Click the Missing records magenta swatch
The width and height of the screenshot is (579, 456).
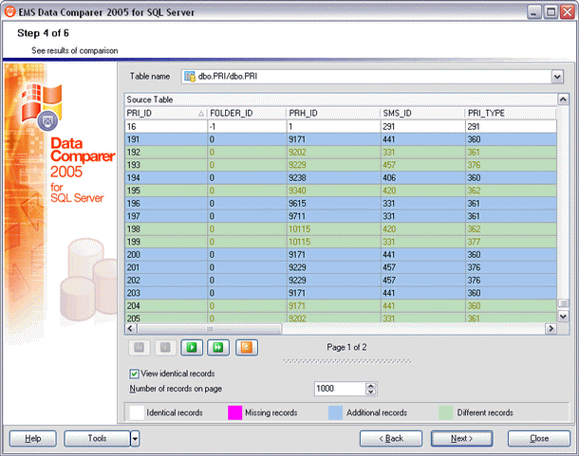coord(234,412)
